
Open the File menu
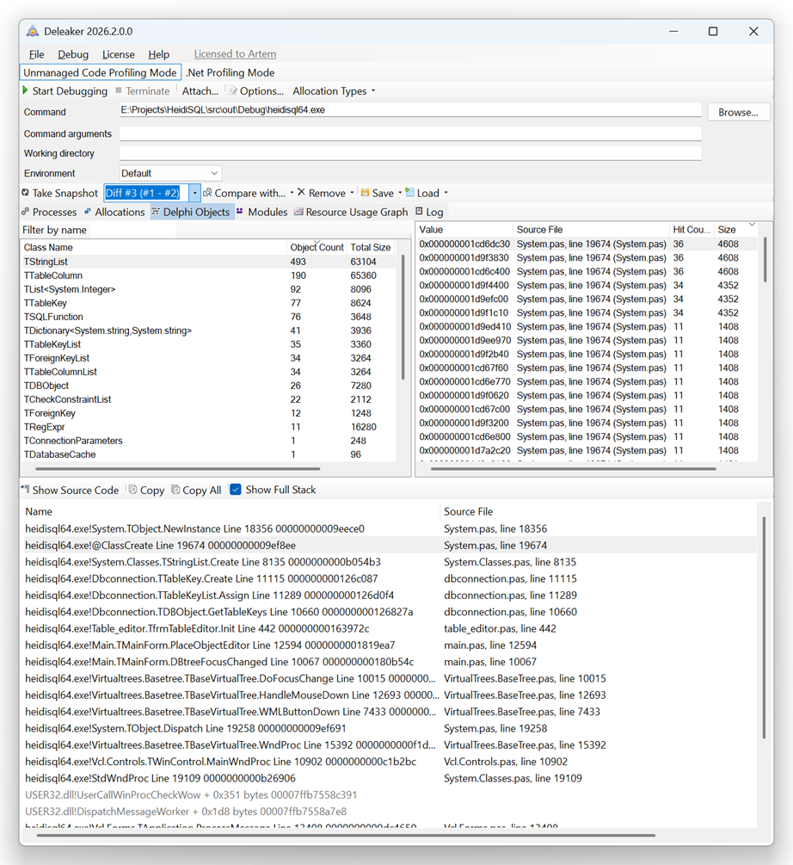36,54
